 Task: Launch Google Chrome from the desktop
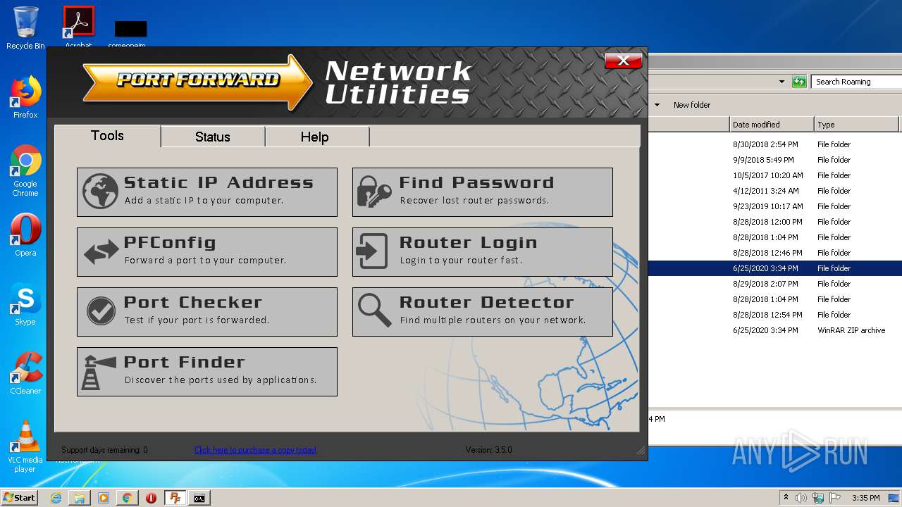pyautogui.click(x=25, y=170)
